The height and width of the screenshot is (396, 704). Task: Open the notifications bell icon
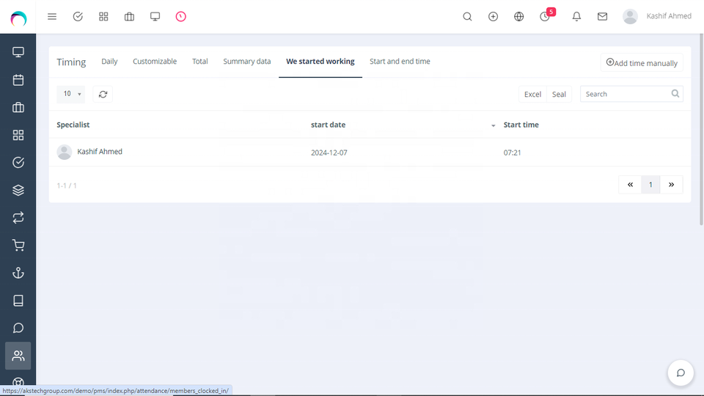pyautogui.click(x=576, y=16)
